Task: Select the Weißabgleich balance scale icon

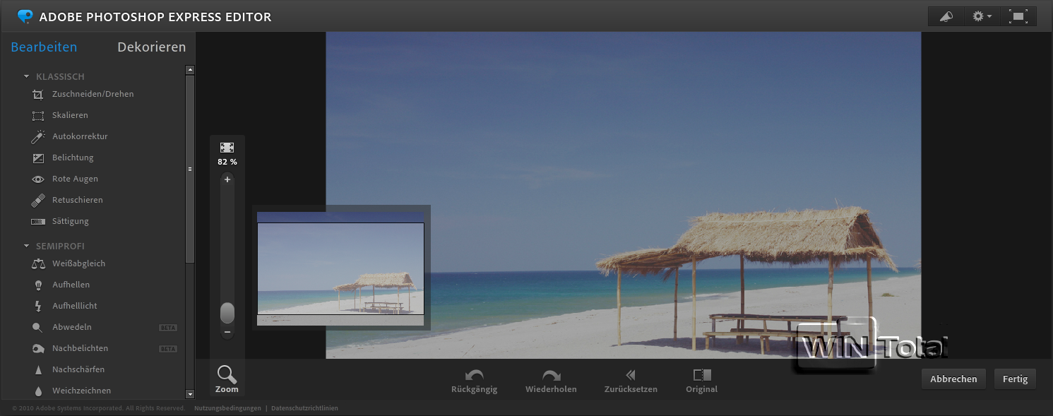Action: pyautogui.click(x=38, y=264)
